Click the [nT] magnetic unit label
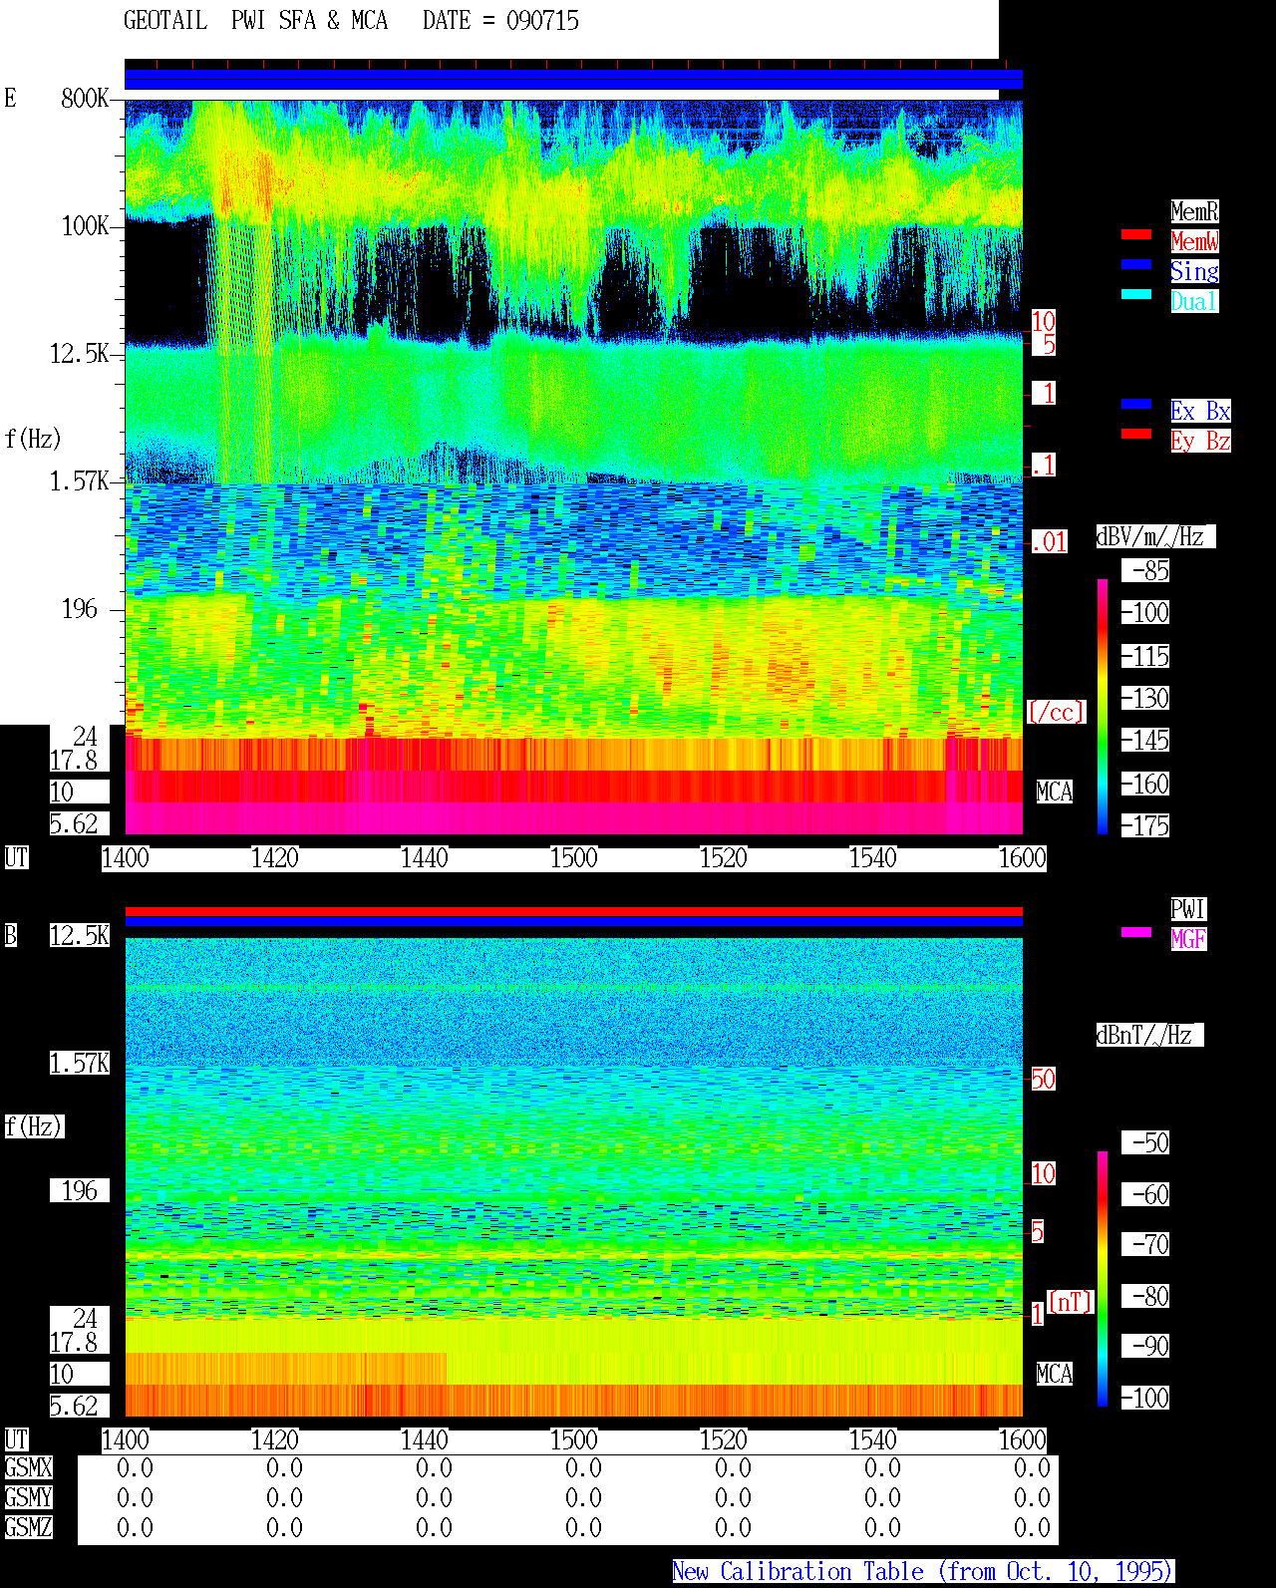 point(1071,1302)
